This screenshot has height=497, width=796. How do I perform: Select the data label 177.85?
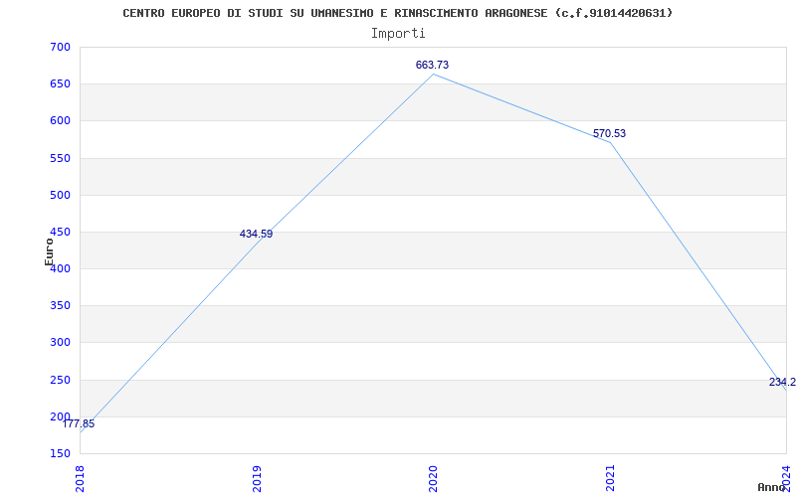pos(79,424)
